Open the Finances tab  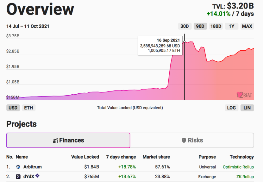pyautogui.click(x=68, y=141)
